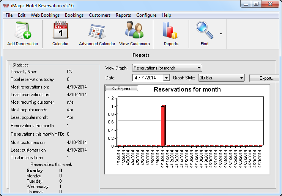
Task: Click the Find magnifying glass icon
Action: click(x=205, y=30)
